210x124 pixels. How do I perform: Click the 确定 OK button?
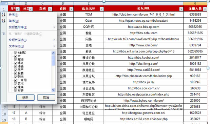[x=25, y=98]
